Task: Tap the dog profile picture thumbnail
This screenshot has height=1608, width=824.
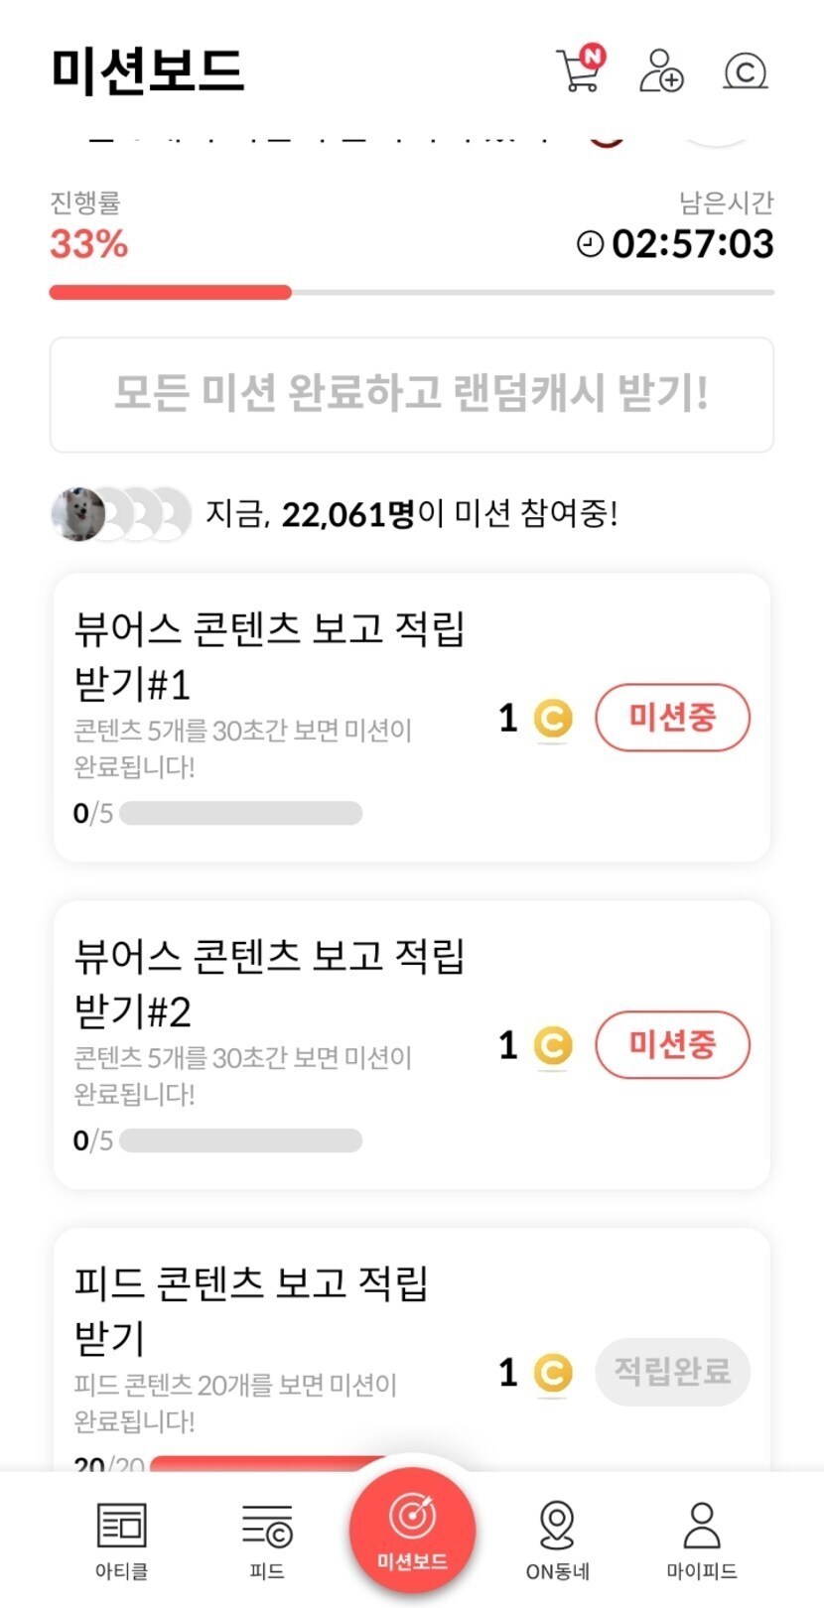Action: [x=78, y=514]
